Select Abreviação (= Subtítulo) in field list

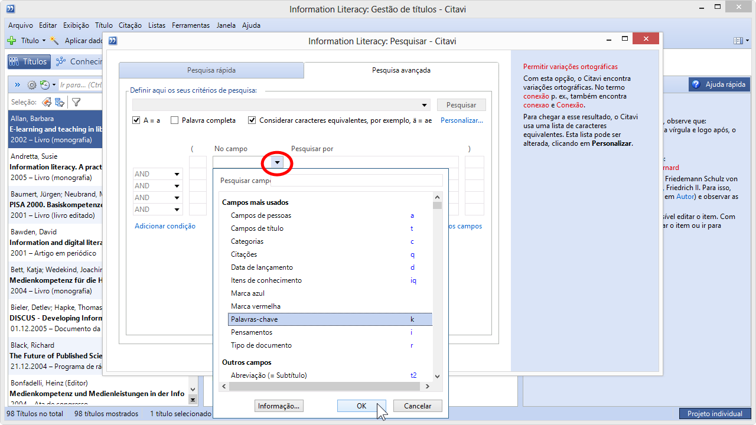pos(330,375)
